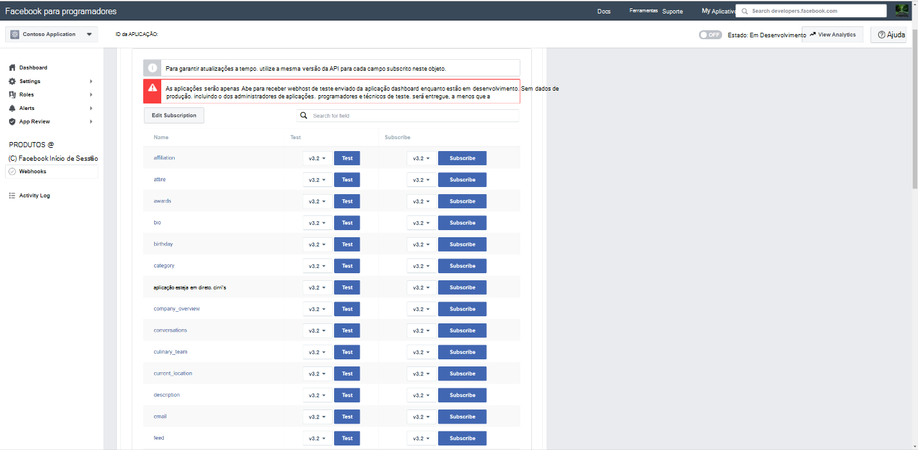
Task: Open the Dashboard home icon
Action: pyautogui.click(x=12, y=67)
